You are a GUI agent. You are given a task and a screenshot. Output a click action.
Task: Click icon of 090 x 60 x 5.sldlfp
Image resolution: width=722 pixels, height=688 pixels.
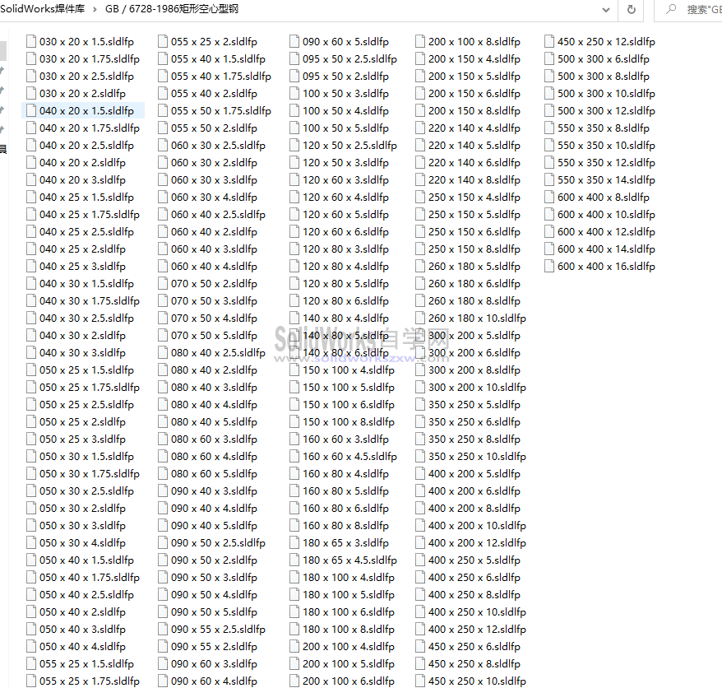(x=294, y=41)
